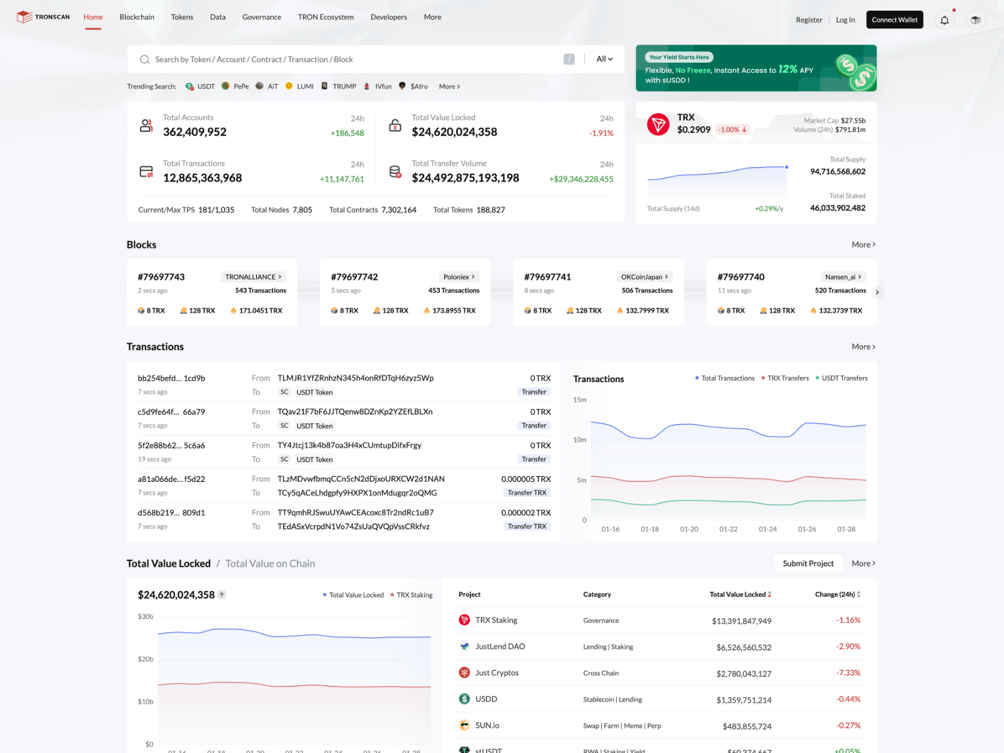1004x753 pixels.
Task: Sort by Change (24h) column
Action: [x=838, y=594]
